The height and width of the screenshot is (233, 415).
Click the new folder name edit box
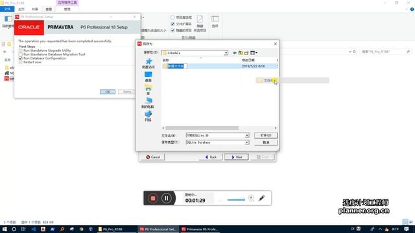coord(178,66)
